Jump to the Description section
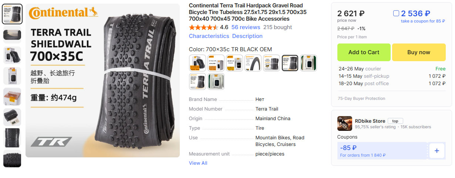Screen dimensions: 455x178 (x=247, y=36)
